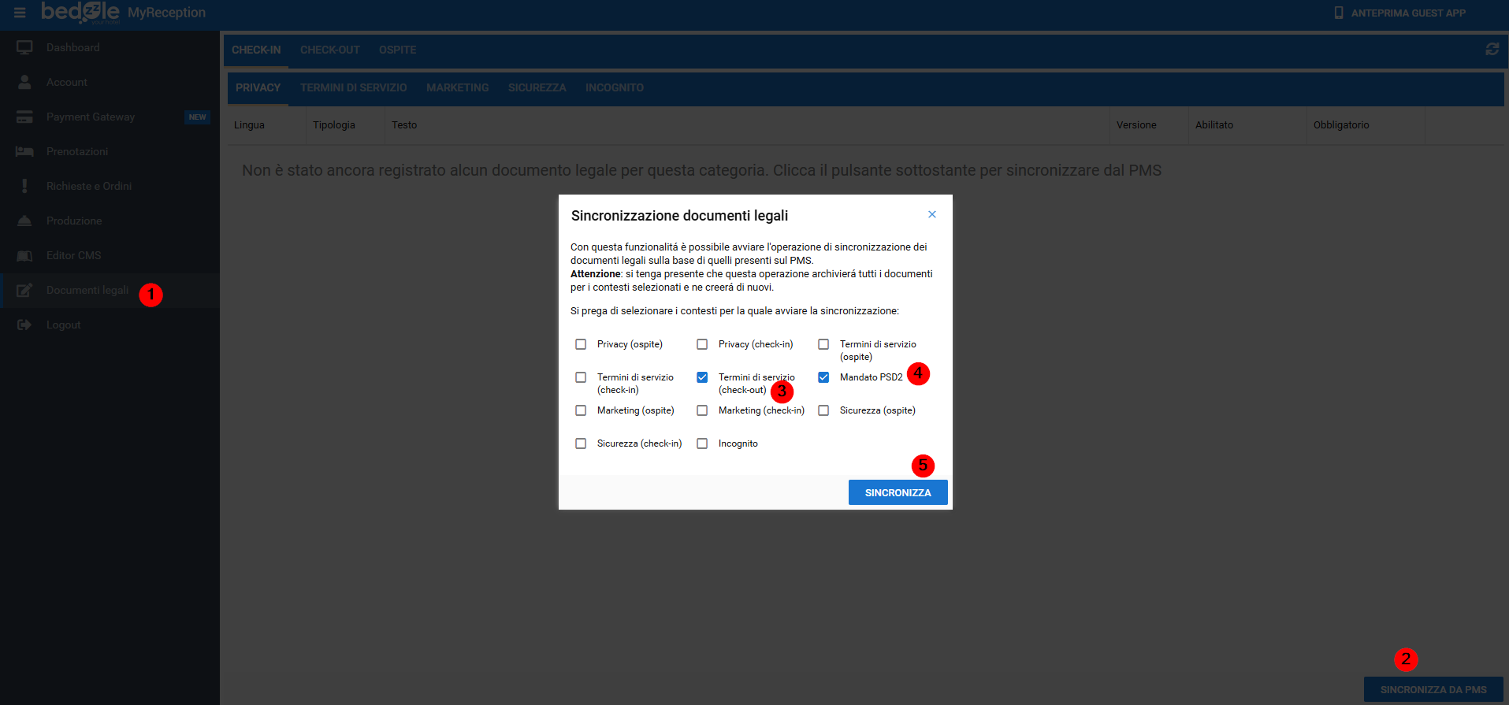Enable the Privacy (ospite) checkbox

click(581, 344)
